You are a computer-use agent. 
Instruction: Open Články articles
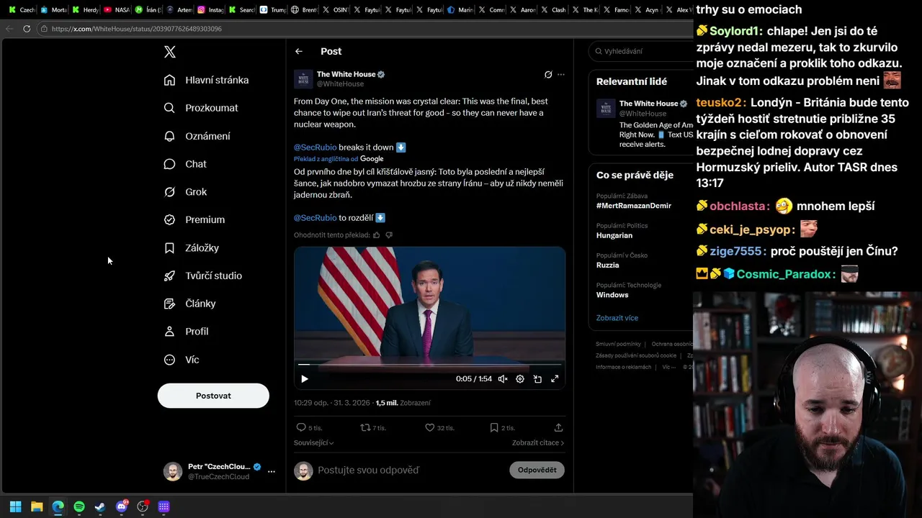[x=189, y=304]
